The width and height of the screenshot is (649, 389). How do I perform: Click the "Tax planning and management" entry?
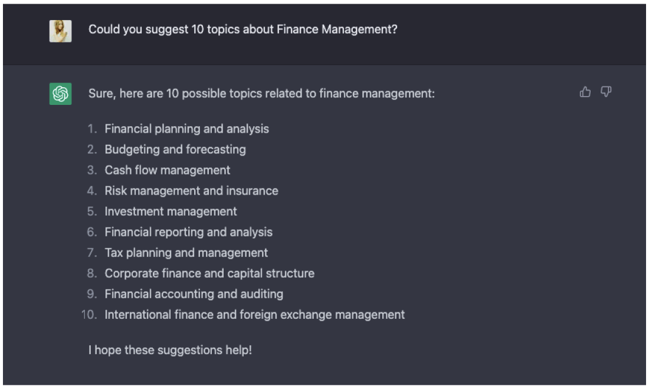click(186, 253)
